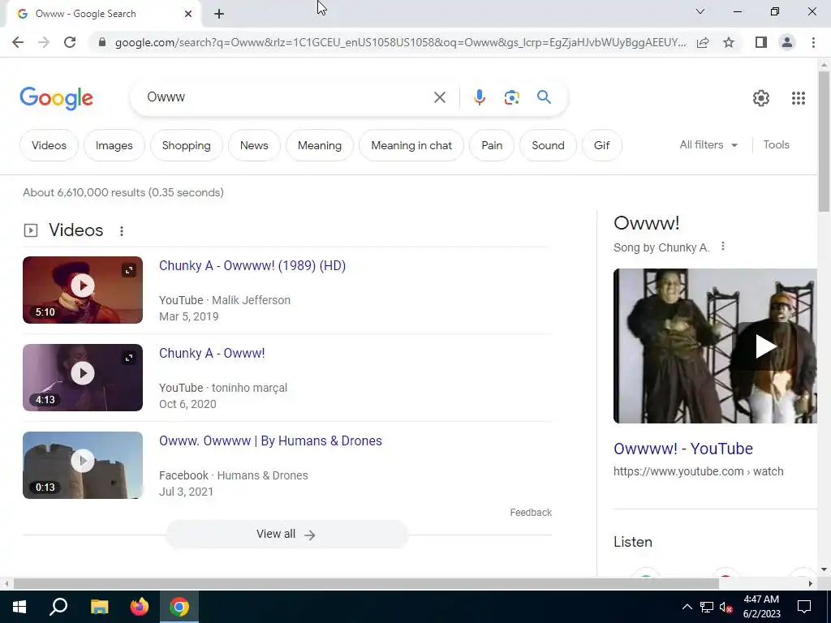Search by image with Google Lens

coord(511,97)
